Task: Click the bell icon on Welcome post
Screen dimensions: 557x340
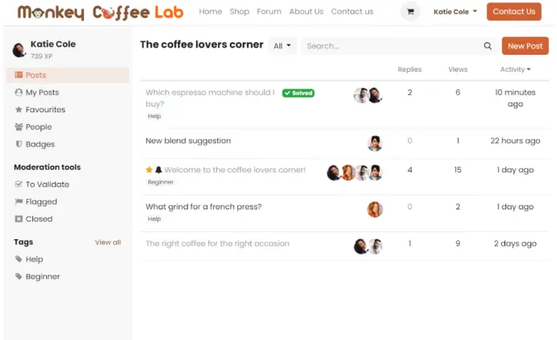Action: click(x=158, y=170)
